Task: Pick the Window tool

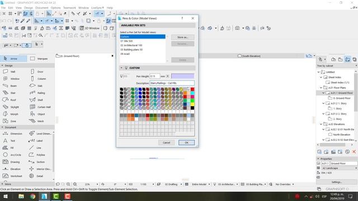Action: pos(11,79)
